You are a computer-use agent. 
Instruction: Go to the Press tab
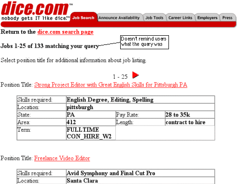click(227, 18)
